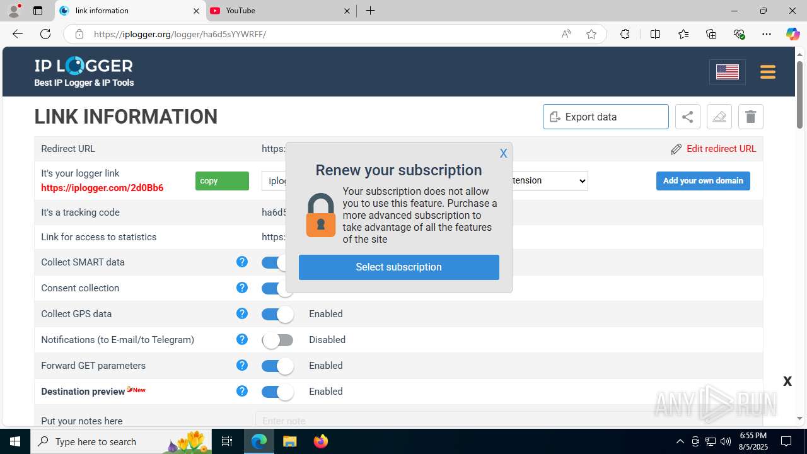Reload the page with refresh icon
Image resolution: width=807 pixels, height=454 pixels.
pos(45,34)
